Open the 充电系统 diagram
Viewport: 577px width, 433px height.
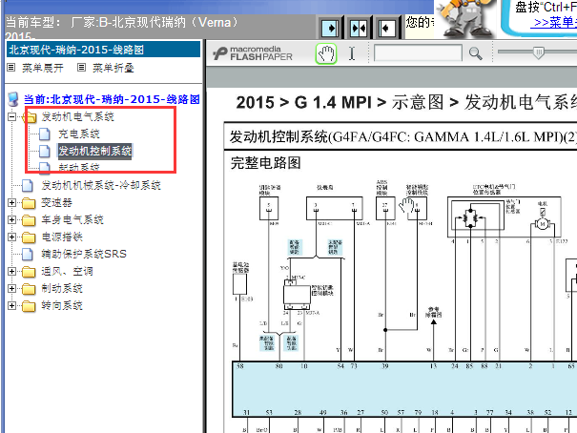tap(79, 134)
